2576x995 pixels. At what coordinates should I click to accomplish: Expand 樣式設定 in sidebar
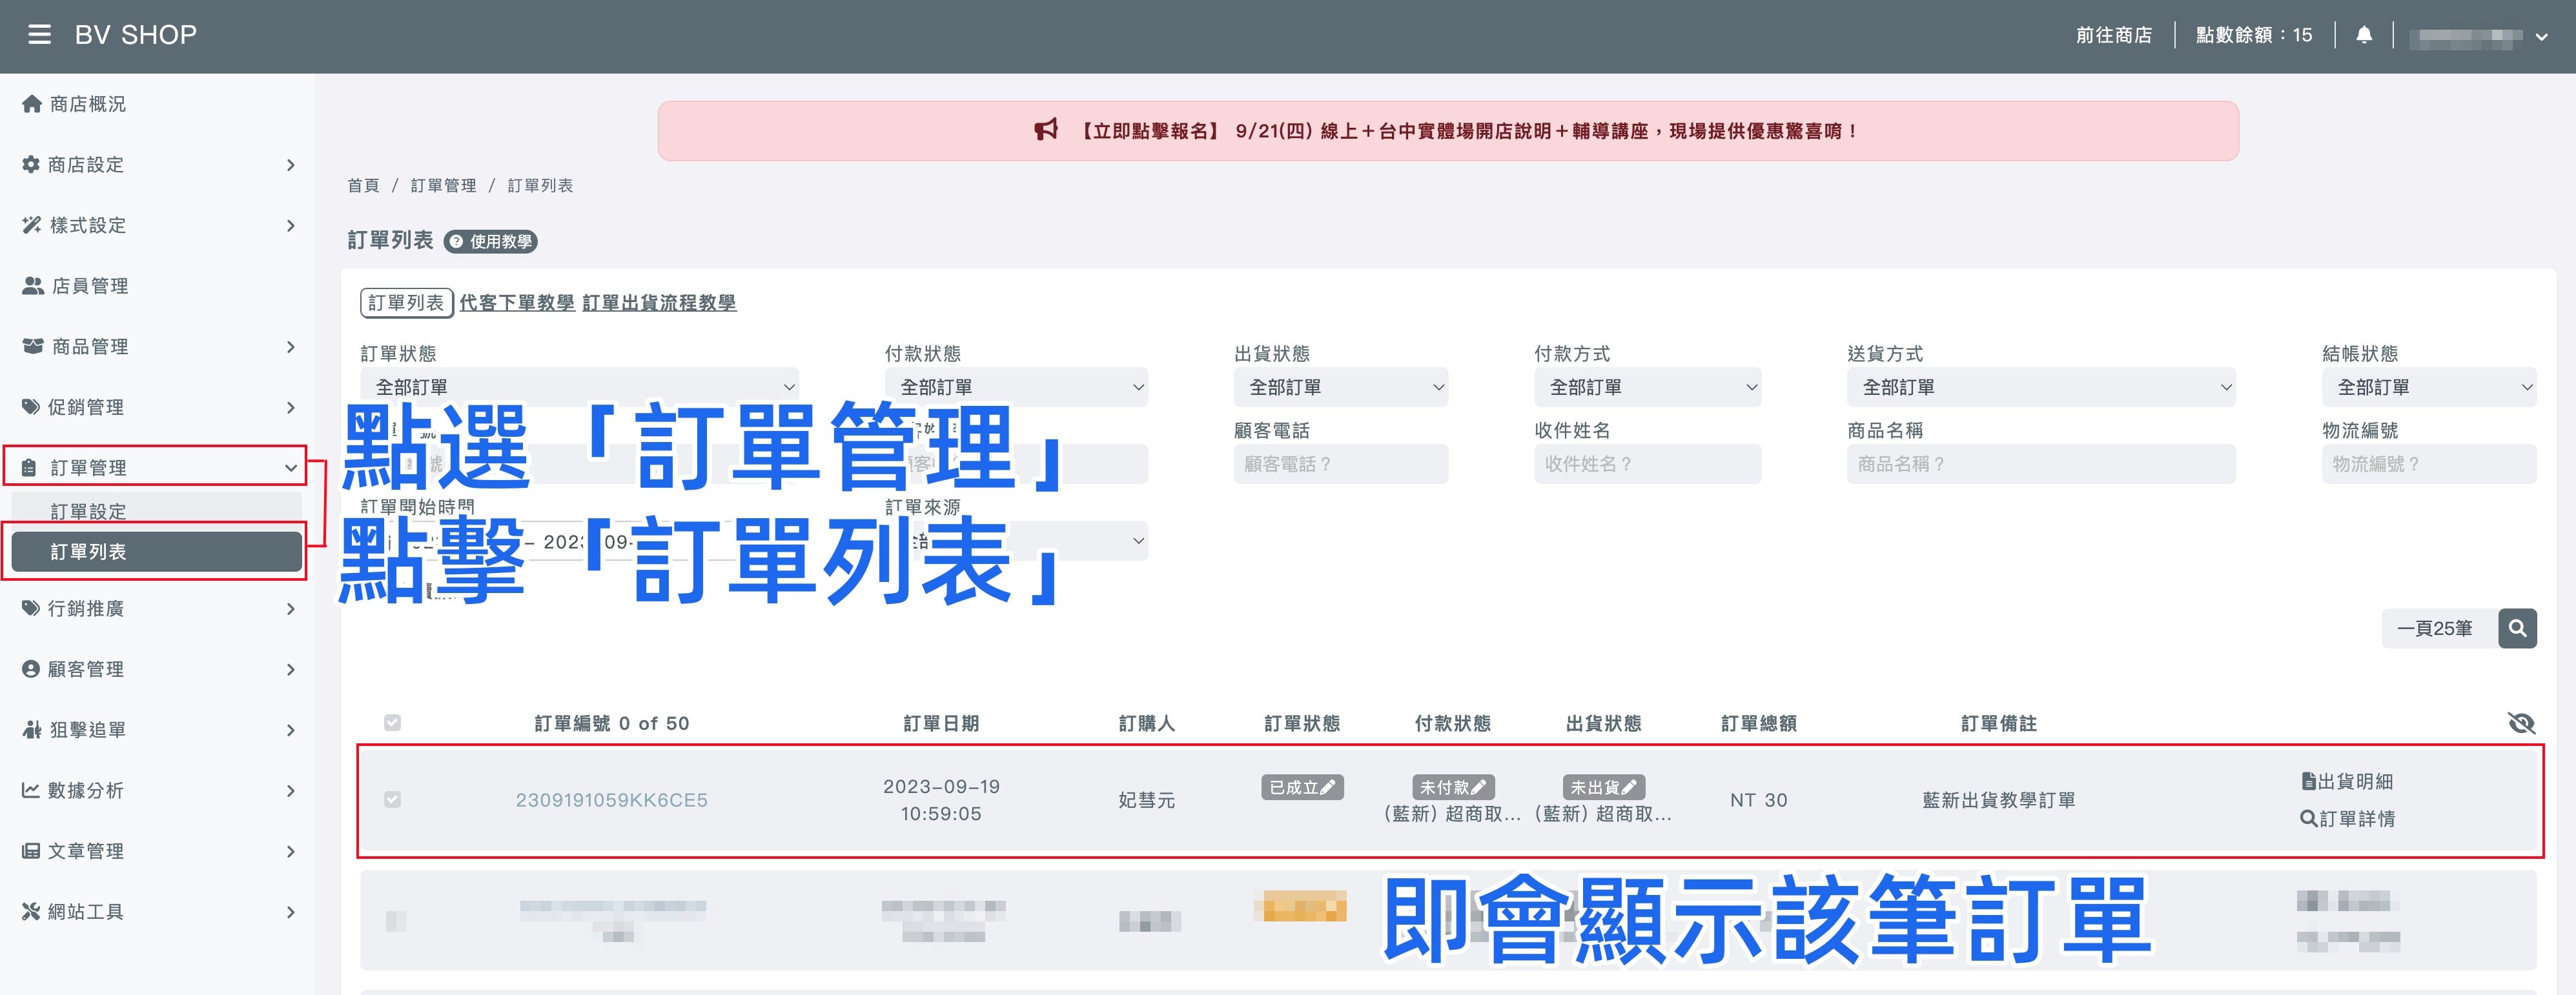click(158, 226)
